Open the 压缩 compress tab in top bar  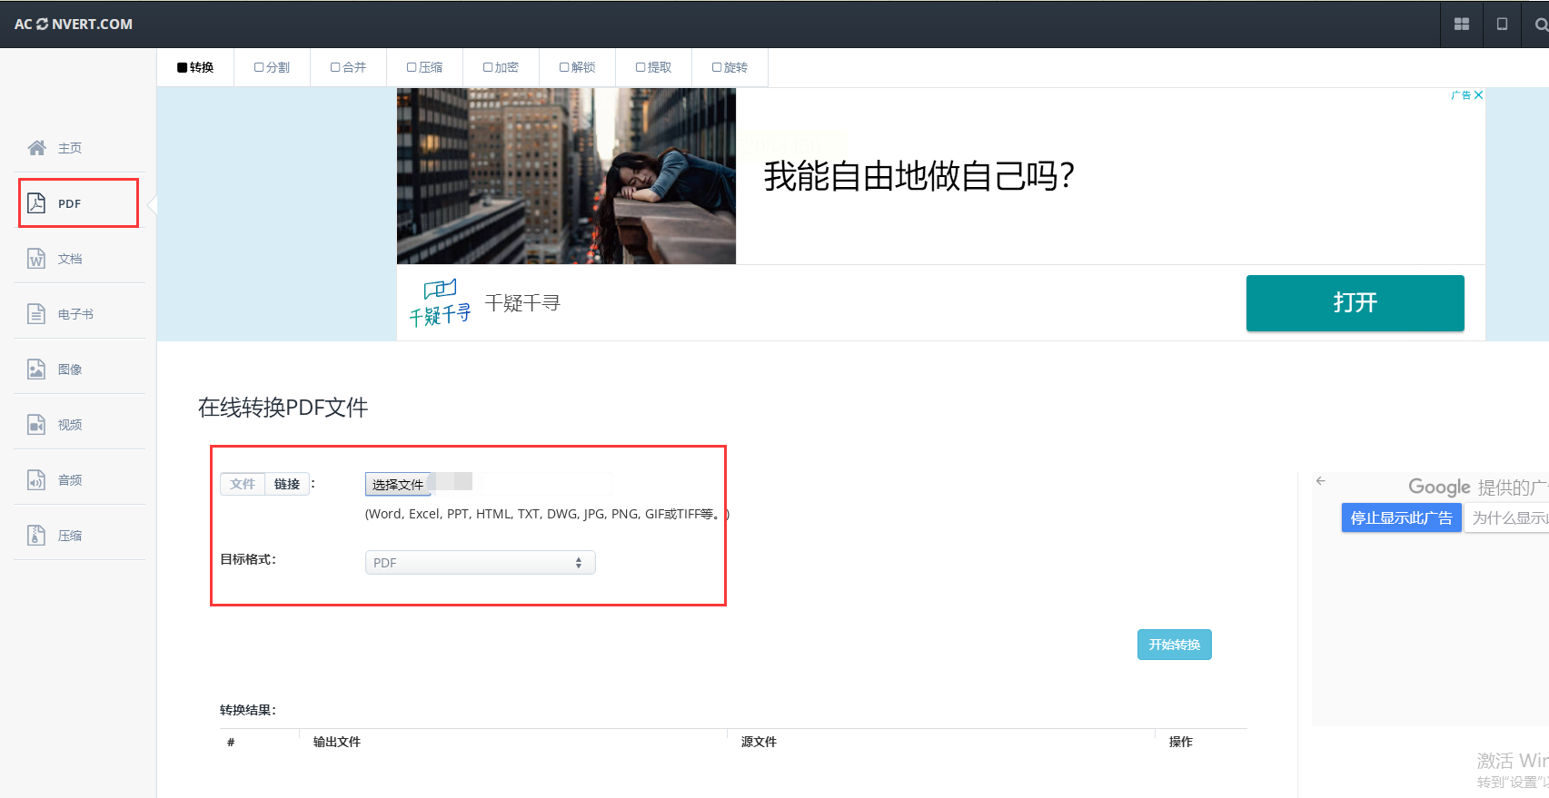[x=424, y=67]
